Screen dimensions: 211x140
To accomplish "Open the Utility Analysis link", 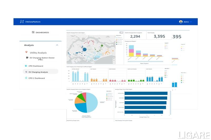I will (x=38, y=53).
